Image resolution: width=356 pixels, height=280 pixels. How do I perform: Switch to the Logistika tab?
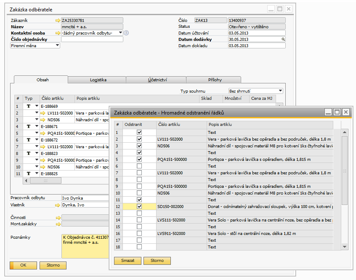tap(97, 80)
